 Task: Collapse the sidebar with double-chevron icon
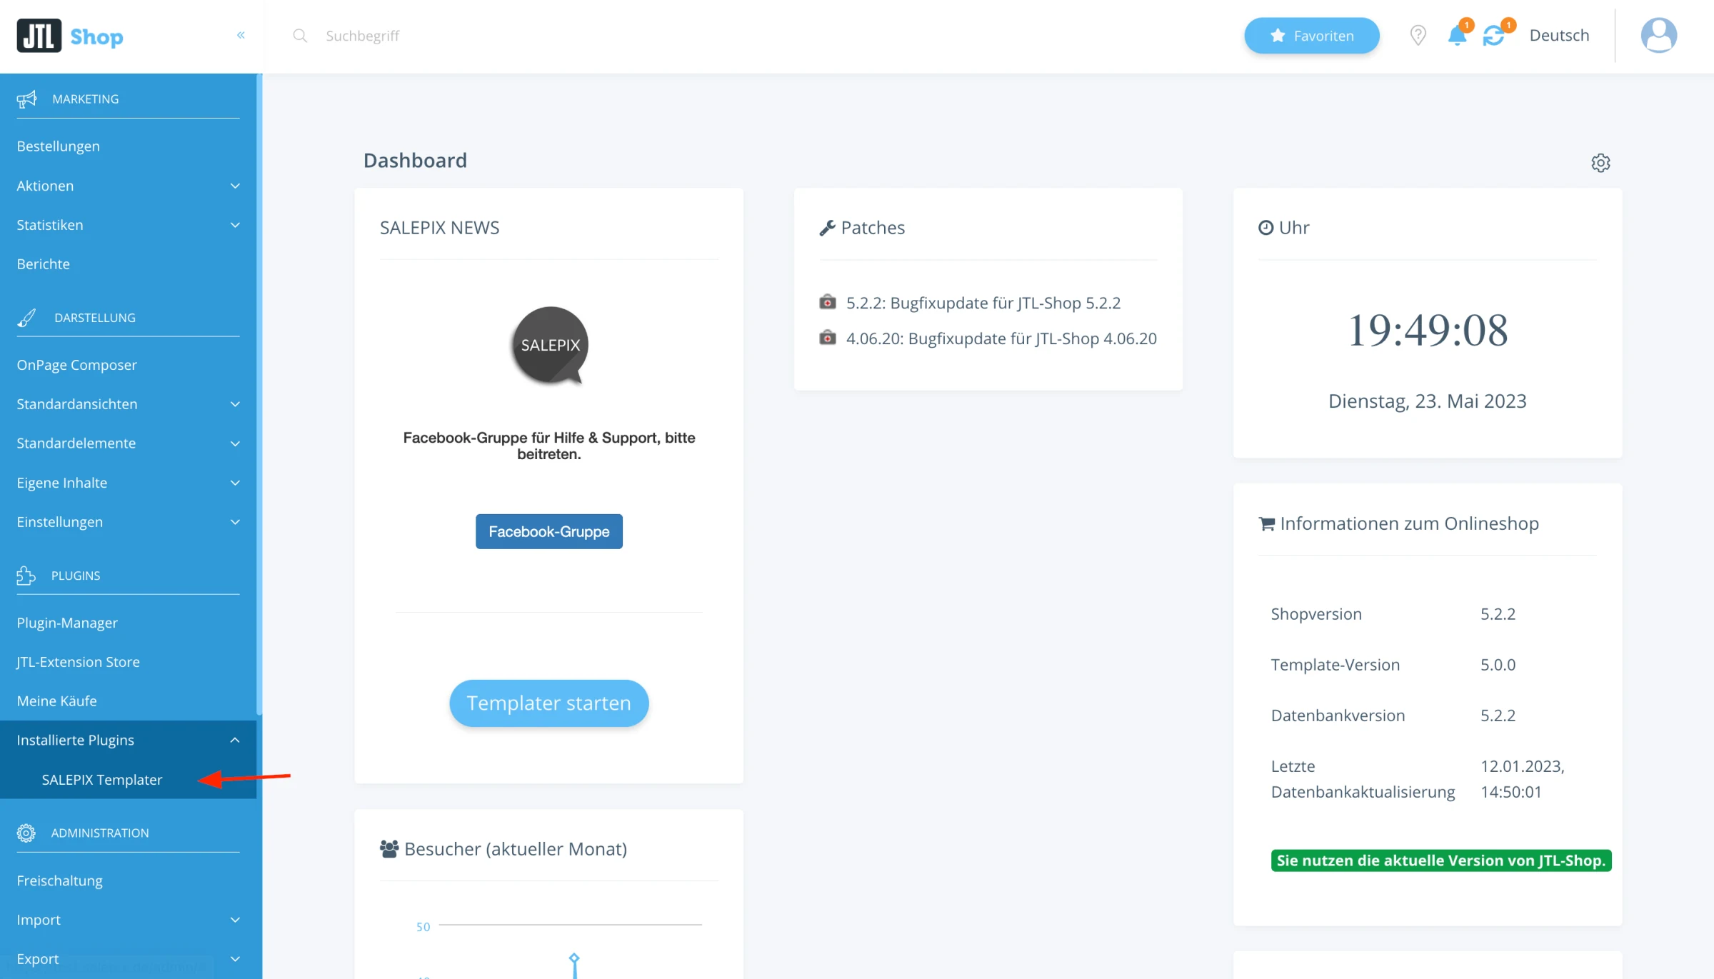(241, 35)
